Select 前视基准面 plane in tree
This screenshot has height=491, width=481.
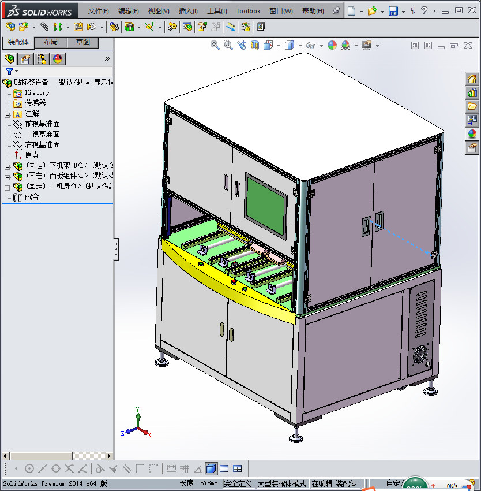click(x=42, y=124)
